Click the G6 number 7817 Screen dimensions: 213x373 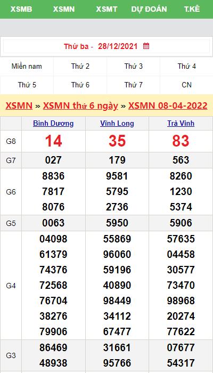point(53,191)
